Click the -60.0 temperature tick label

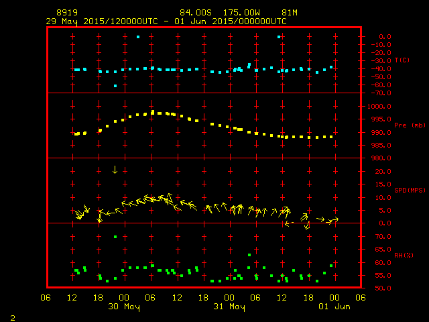tap(381, 85)
